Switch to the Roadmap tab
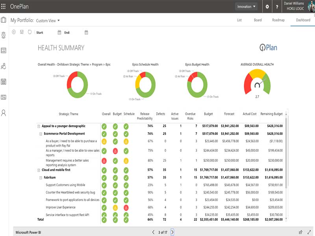 pos(278,20)
